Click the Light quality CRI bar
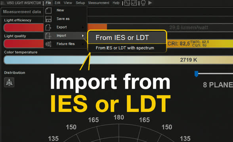 click(x=118, y=44)
